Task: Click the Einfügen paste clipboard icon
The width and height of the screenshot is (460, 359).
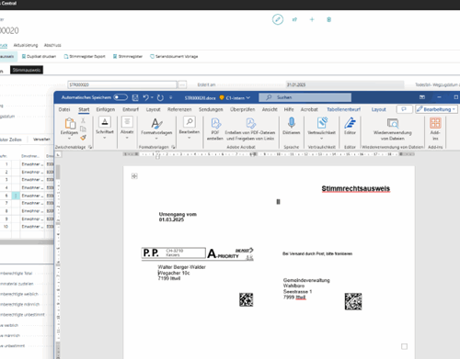Action: pyautogui.click(x=70, y=124)
